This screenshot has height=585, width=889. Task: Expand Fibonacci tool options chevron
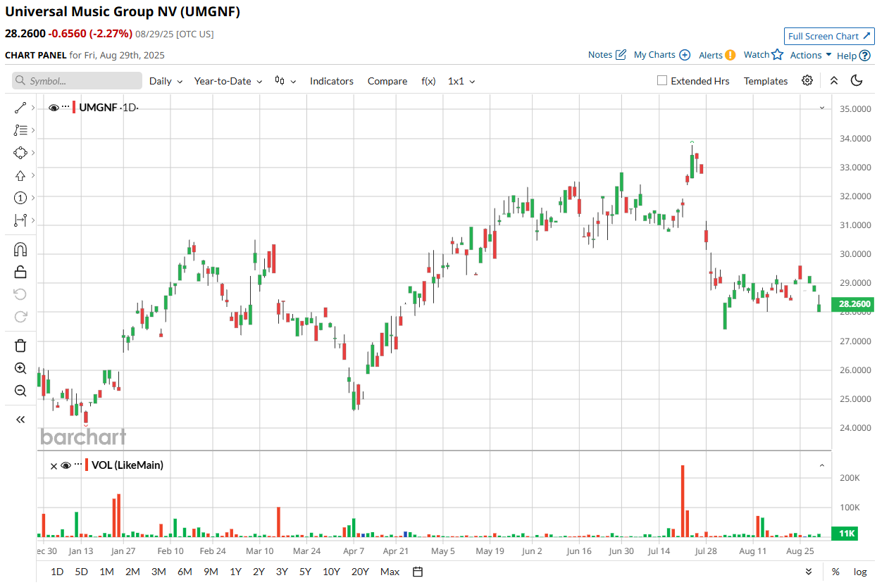tap(33, 130)
